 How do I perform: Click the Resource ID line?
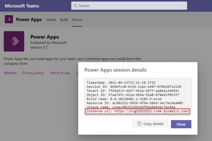coord(135,103)
